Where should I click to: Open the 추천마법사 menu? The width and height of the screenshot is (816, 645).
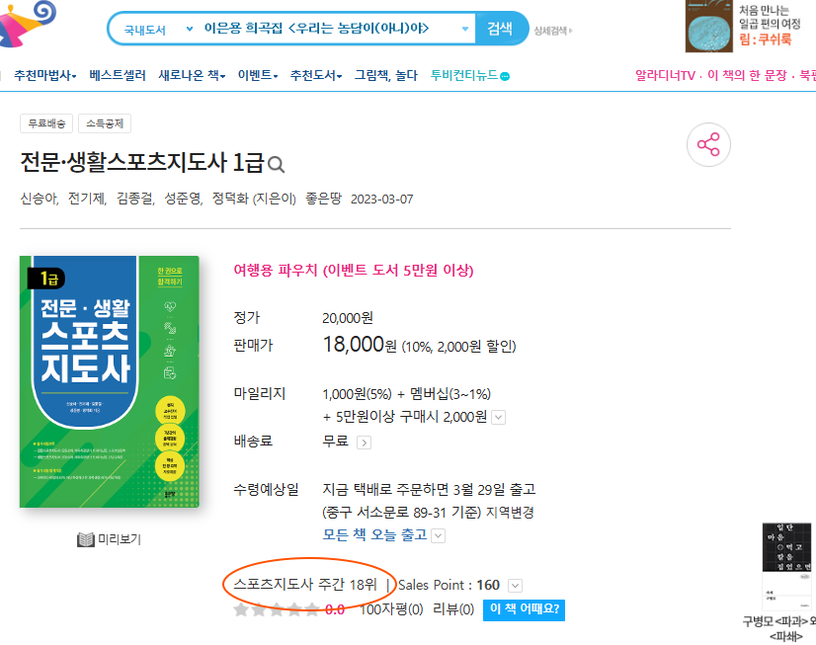(x=45, y=75)
